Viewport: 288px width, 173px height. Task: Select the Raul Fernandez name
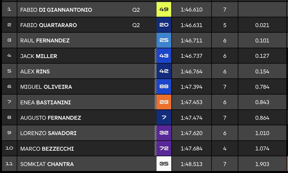tap(45, 40)
